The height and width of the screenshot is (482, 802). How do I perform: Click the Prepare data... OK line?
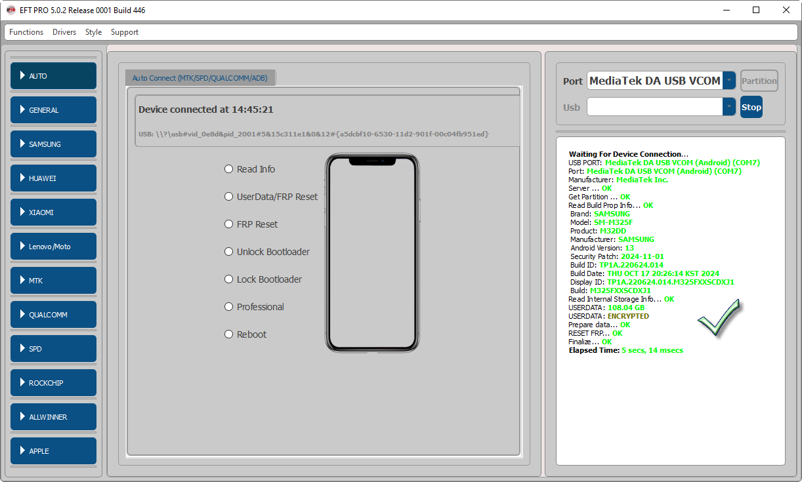[x=599, y=325]
